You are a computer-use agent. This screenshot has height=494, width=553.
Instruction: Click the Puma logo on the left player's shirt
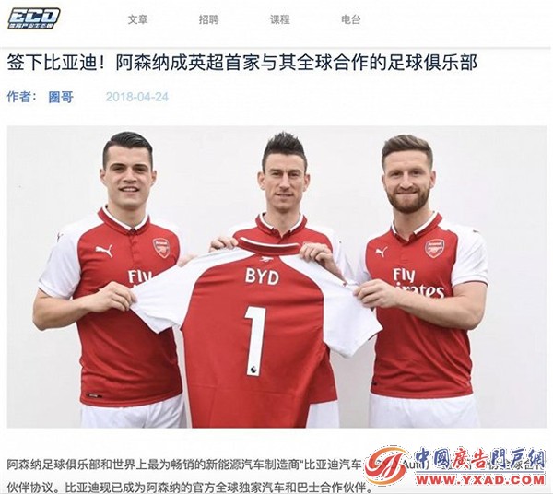[x=104, y=251]
